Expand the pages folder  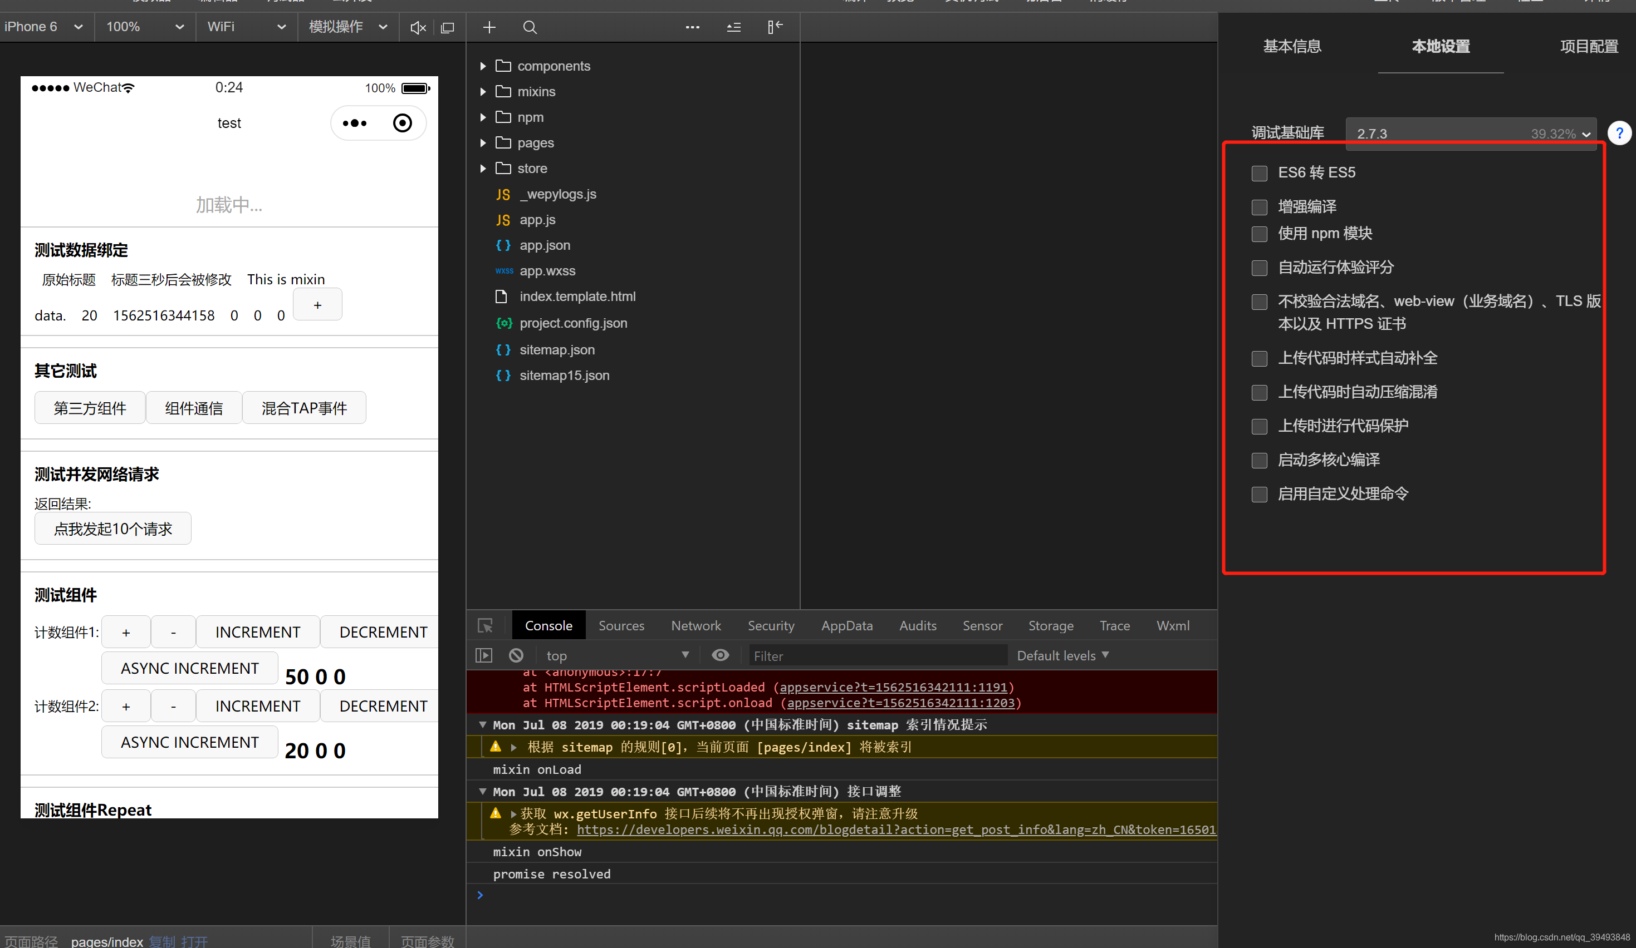483,142
